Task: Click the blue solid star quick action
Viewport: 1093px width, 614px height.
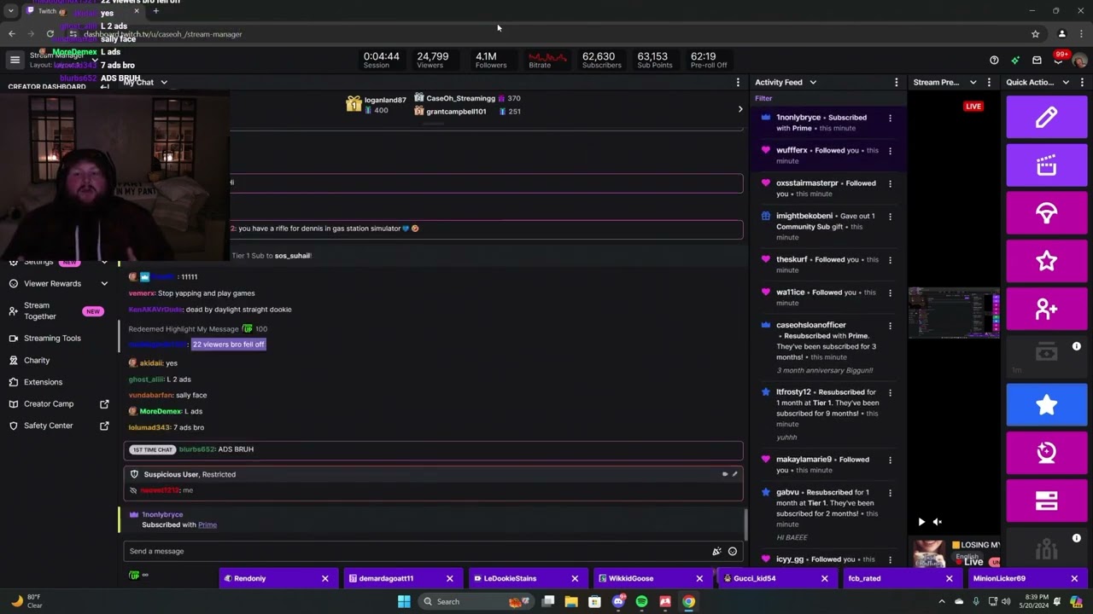Action: 1046,405
